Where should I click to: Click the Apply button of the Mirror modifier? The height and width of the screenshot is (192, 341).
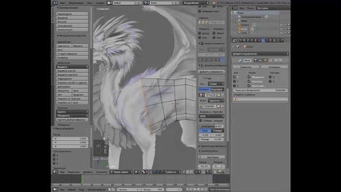(246, 67)
